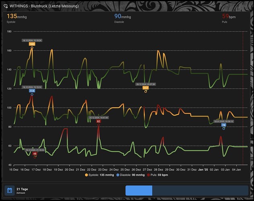Open the calendar icon for 21 Tage
This screenshot has width=254, height=201.
[10, 191]
